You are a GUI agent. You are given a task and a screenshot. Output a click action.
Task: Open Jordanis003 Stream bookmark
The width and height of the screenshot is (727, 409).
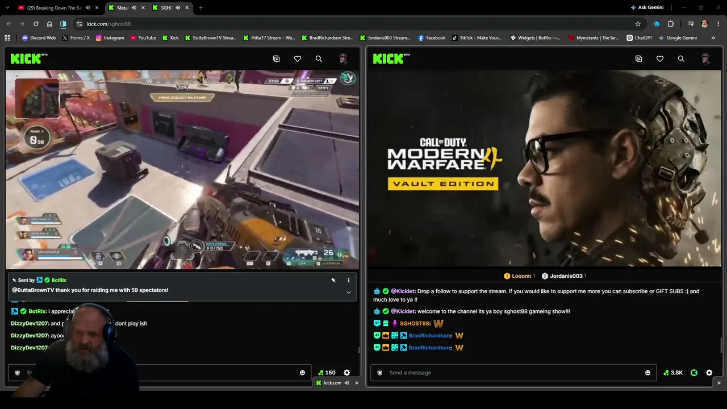385,38
